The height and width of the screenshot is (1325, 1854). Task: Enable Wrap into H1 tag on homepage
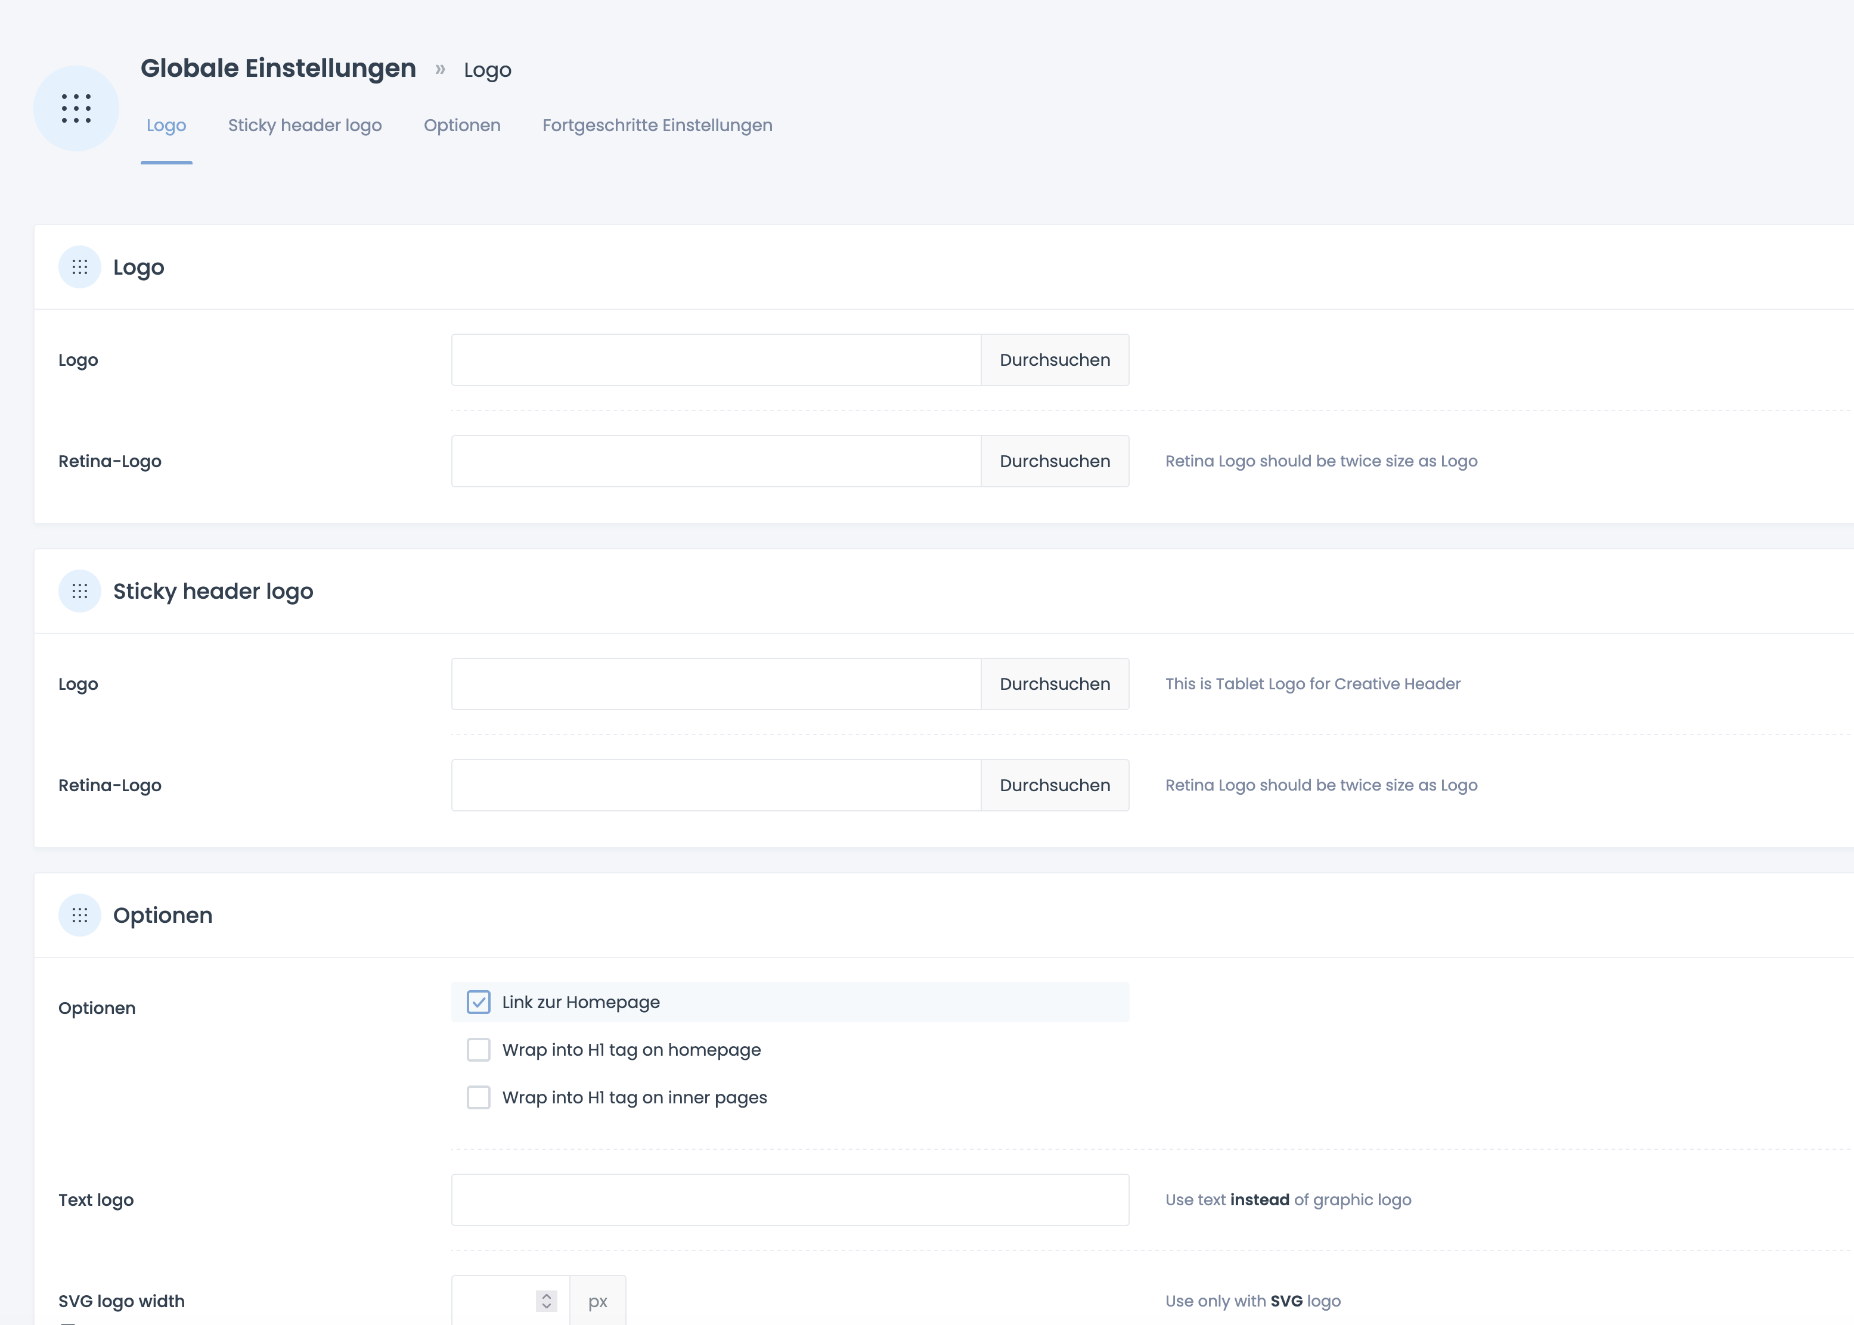point(478,1049)
